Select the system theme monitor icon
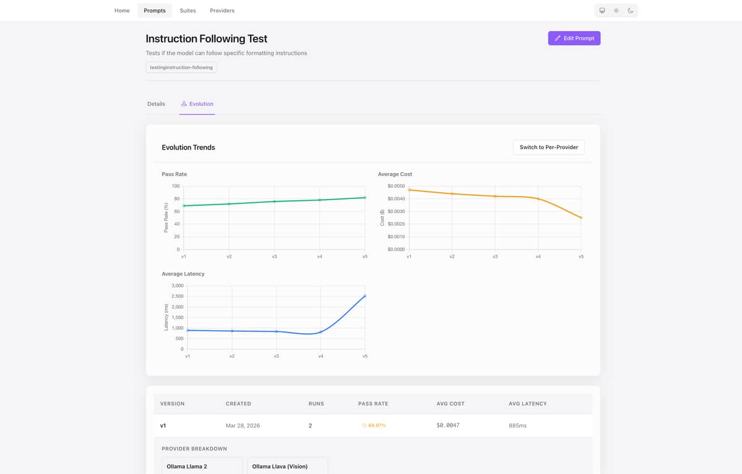 pos(602,11)
